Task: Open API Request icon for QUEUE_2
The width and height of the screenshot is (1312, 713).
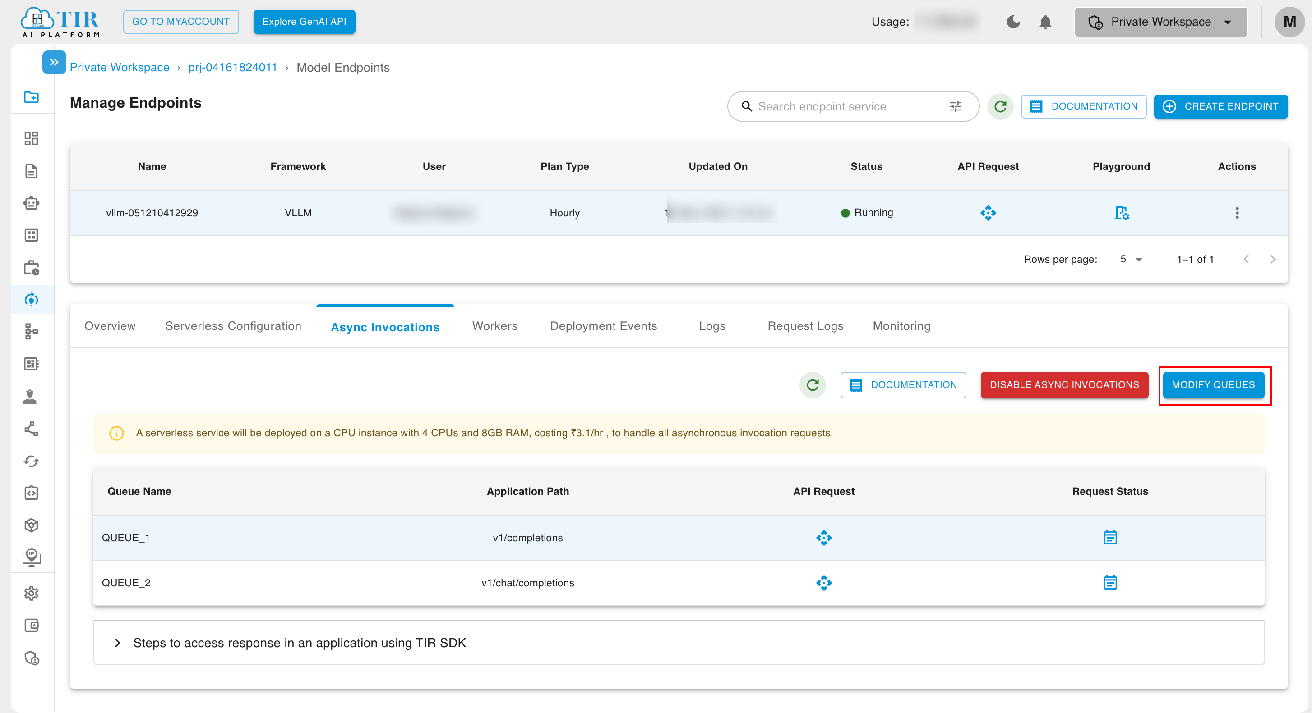Action: 823,583
